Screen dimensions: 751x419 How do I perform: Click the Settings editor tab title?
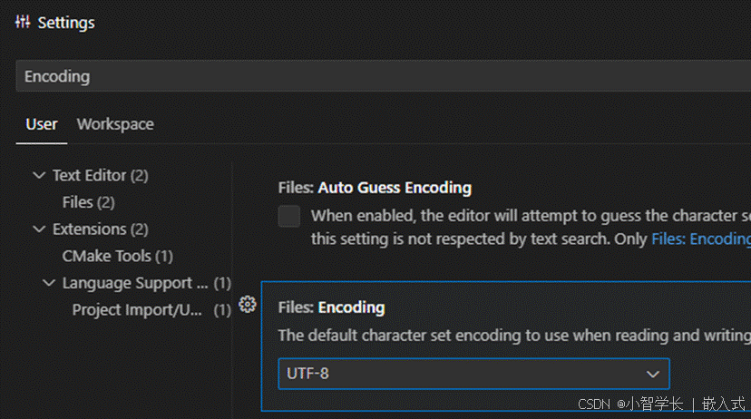66,22
